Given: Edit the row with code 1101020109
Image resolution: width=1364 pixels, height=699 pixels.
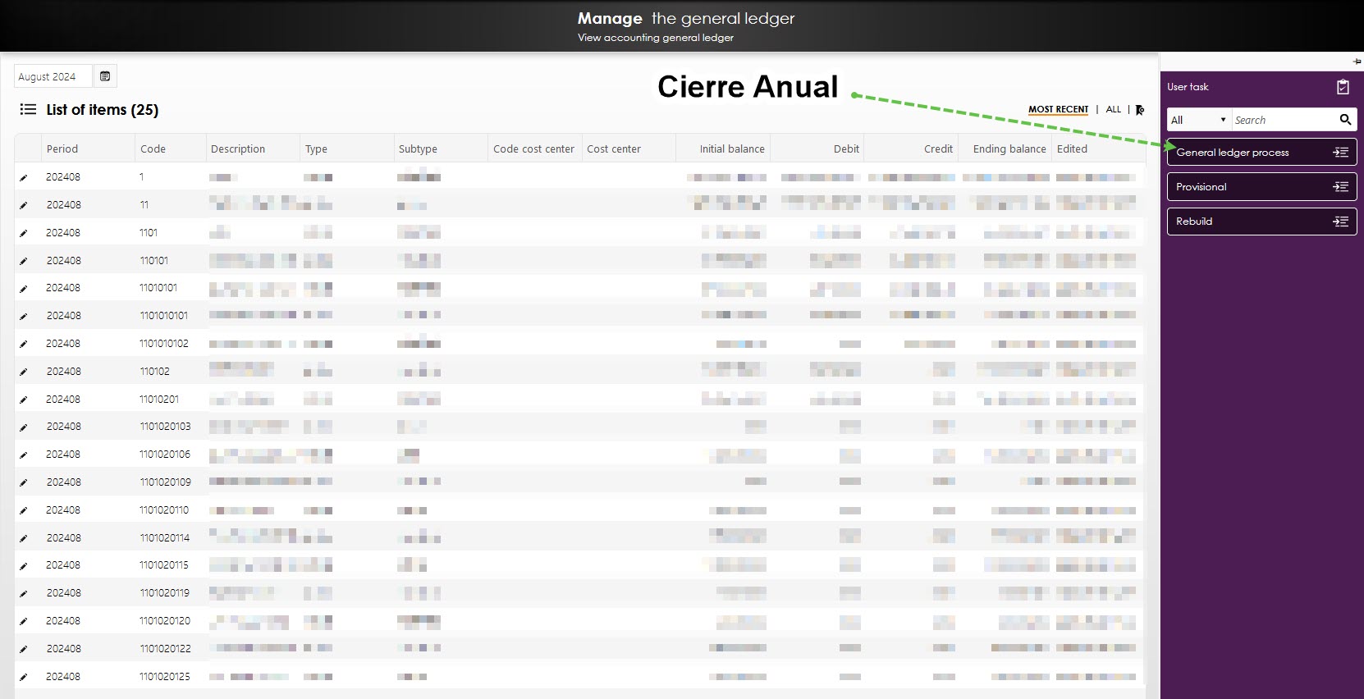Looking at the screenshot, I should (24, 482).
